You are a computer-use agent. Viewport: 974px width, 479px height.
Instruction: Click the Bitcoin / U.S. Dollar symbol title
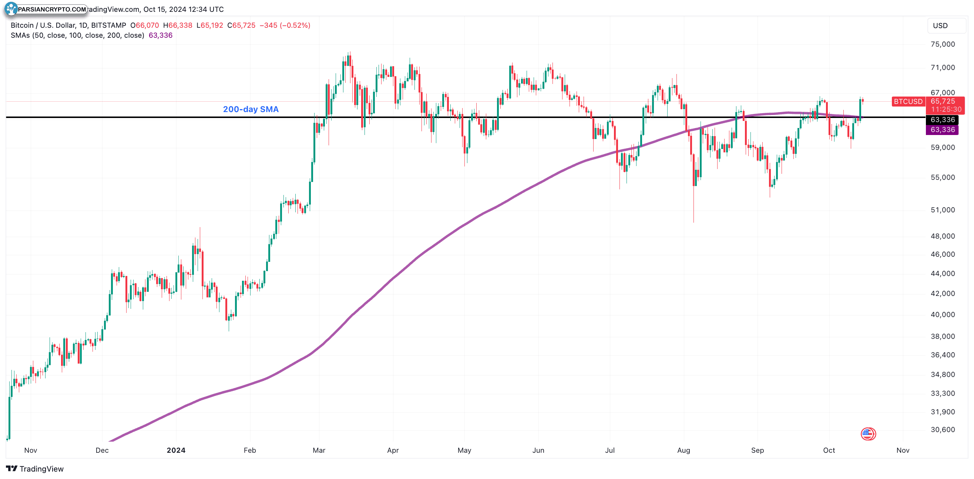[68, 25]
